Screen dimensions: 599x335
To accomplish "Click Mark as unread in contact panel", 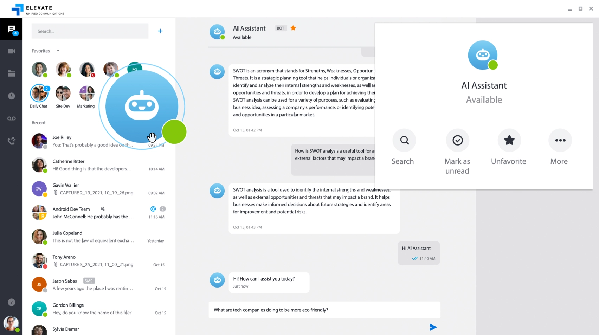I will click(457, 141).
